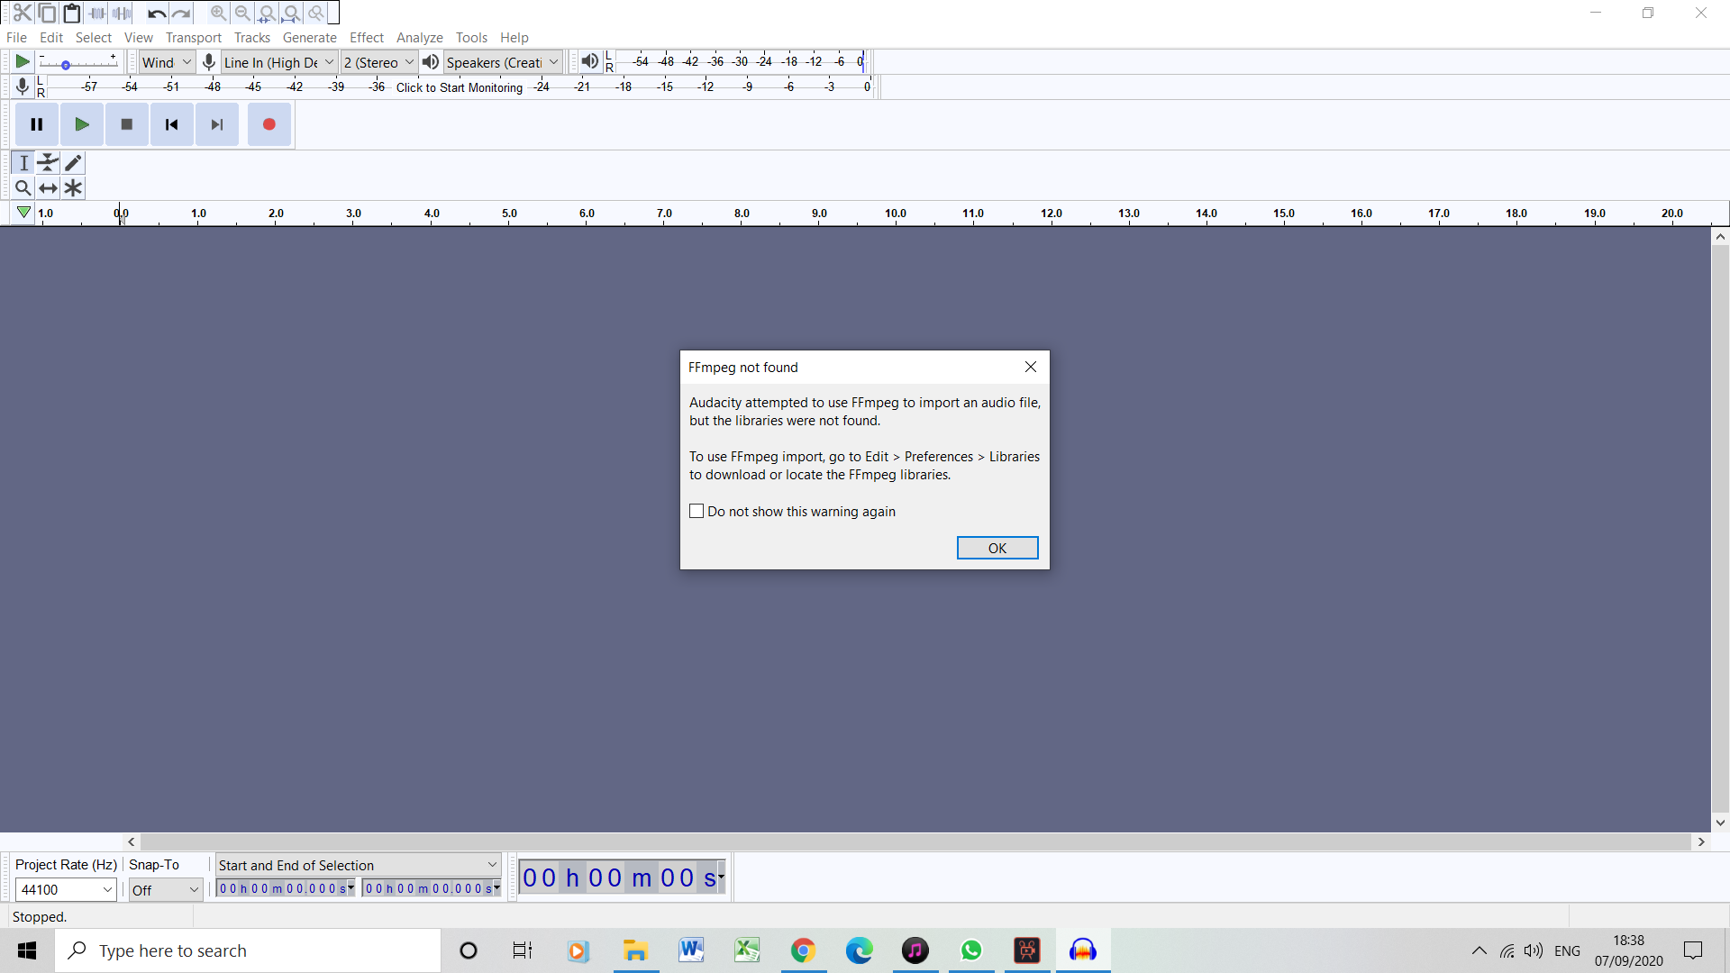Click the Trim audio outside selection icon

[x=97, y=13]
